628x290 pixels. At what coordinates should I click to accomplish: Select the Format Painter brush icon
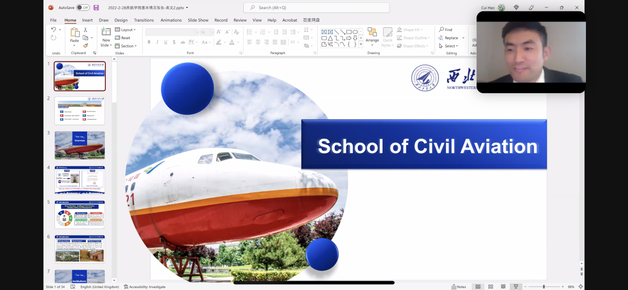pos(85,46)
